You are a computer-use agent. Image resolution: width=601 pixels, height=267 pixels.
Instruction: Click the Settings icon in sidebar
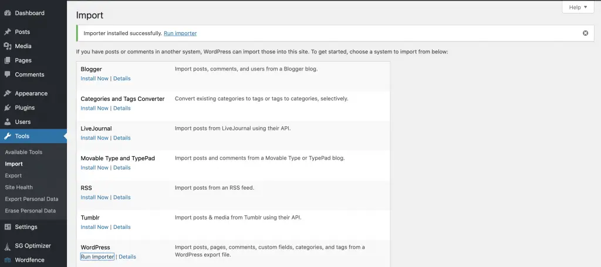(7, 227)
